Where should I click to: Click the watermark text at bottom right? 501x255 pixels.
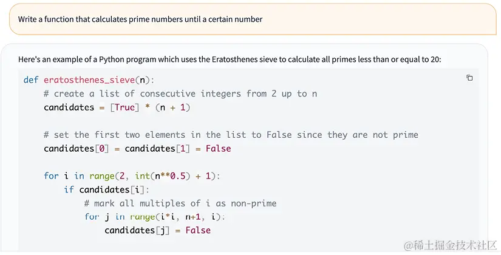(450, 245)
